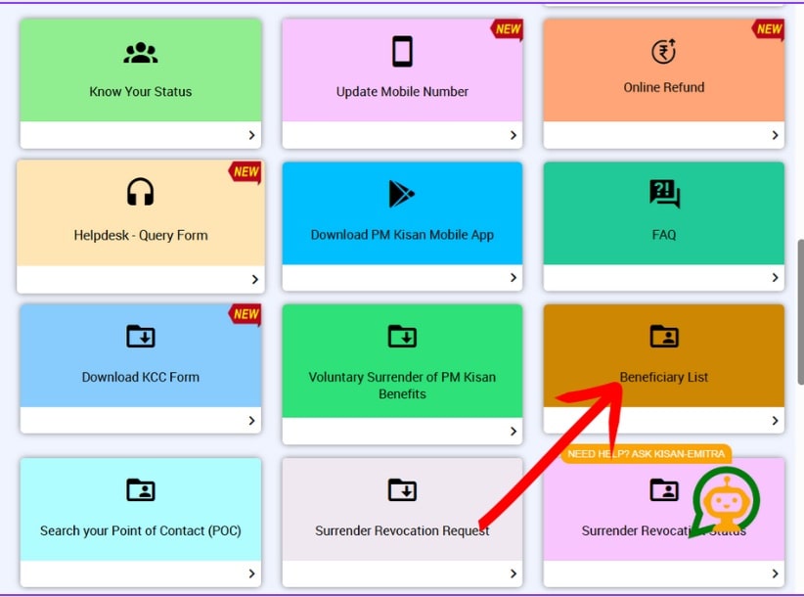Expand the Online Refund card arrow

tap(776, 135)
